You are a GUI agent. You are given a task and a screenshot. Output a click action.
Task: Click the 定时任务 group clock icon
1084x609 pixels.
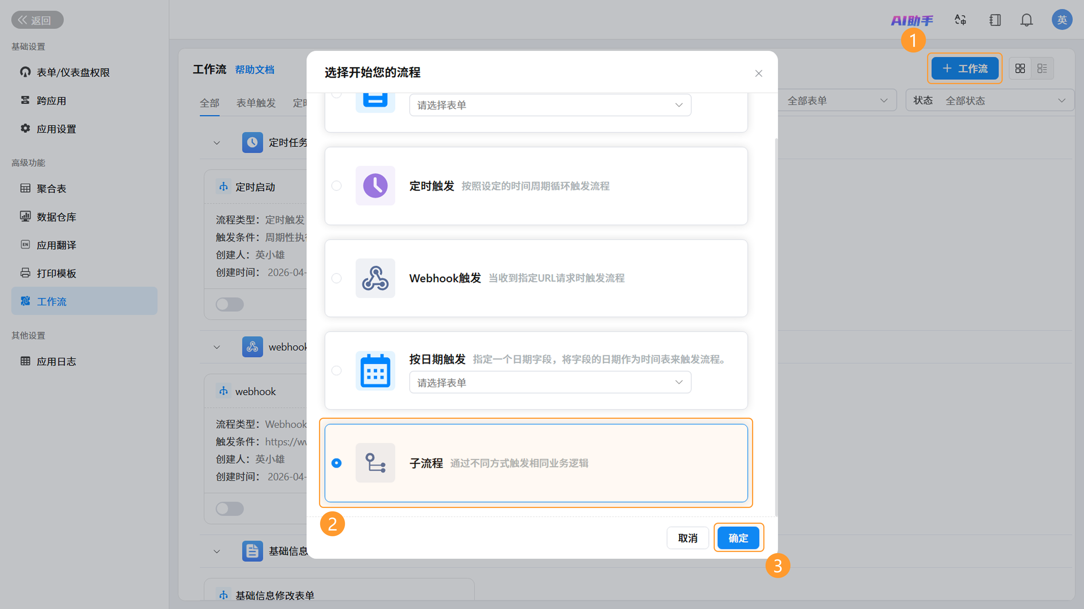click(x=252, y=143)
